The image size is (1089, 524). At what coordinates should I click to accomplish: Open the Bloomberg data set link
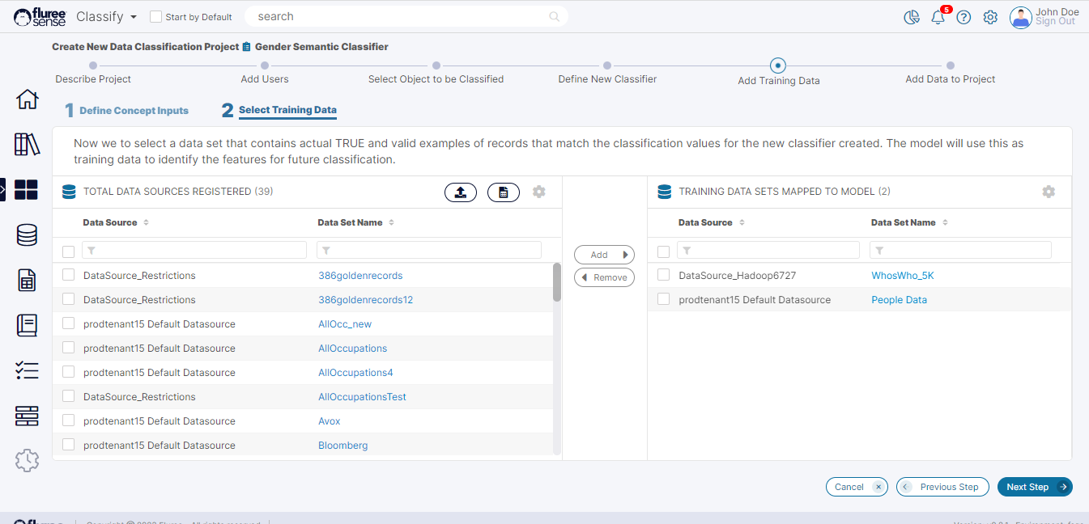pos(342,446)
